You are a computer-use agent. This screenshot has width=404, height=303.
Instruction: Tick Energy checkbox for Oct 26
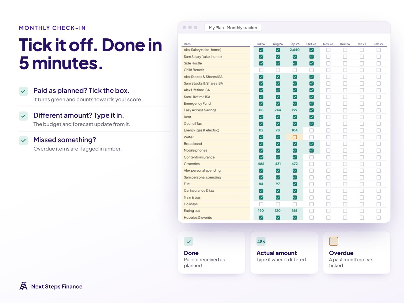point(312,130)
